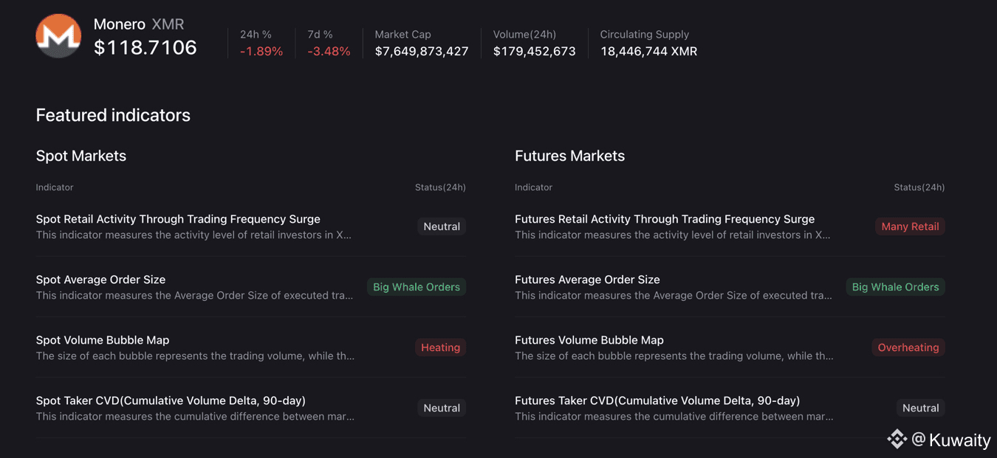Click the Neutral badge for Spot Retail Activity
997x458 pixels.
pyautogui.click(x=442, y=226)
